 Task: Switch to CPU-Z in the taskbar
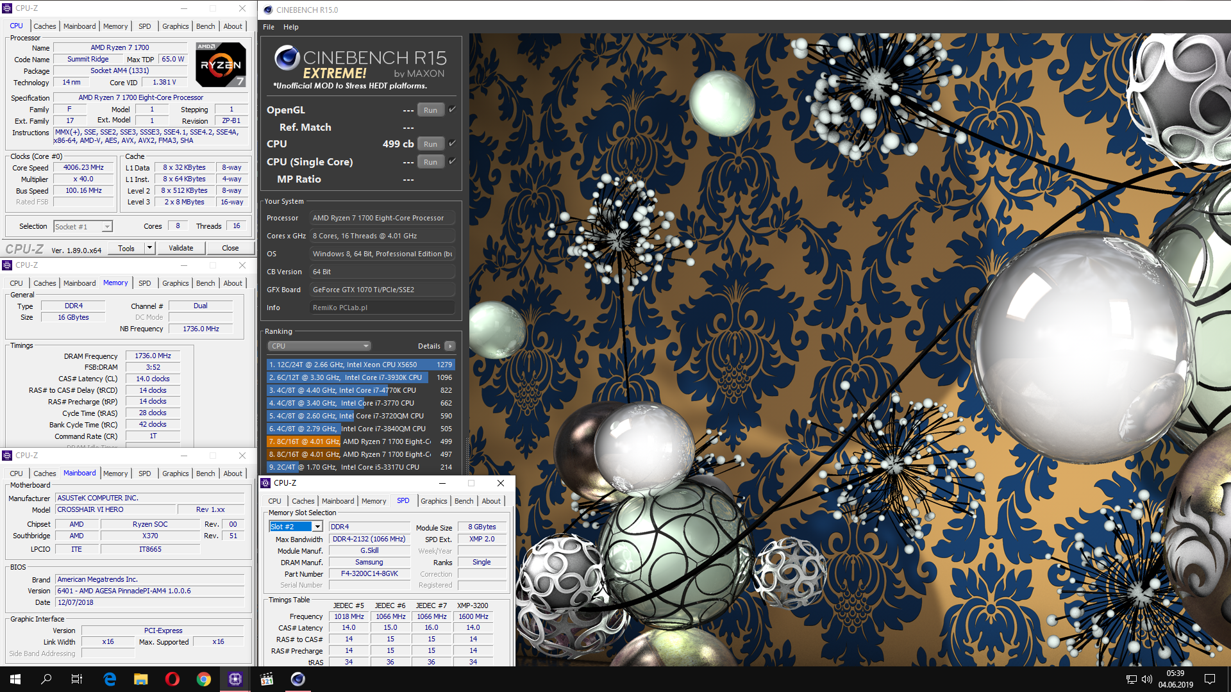235,679
